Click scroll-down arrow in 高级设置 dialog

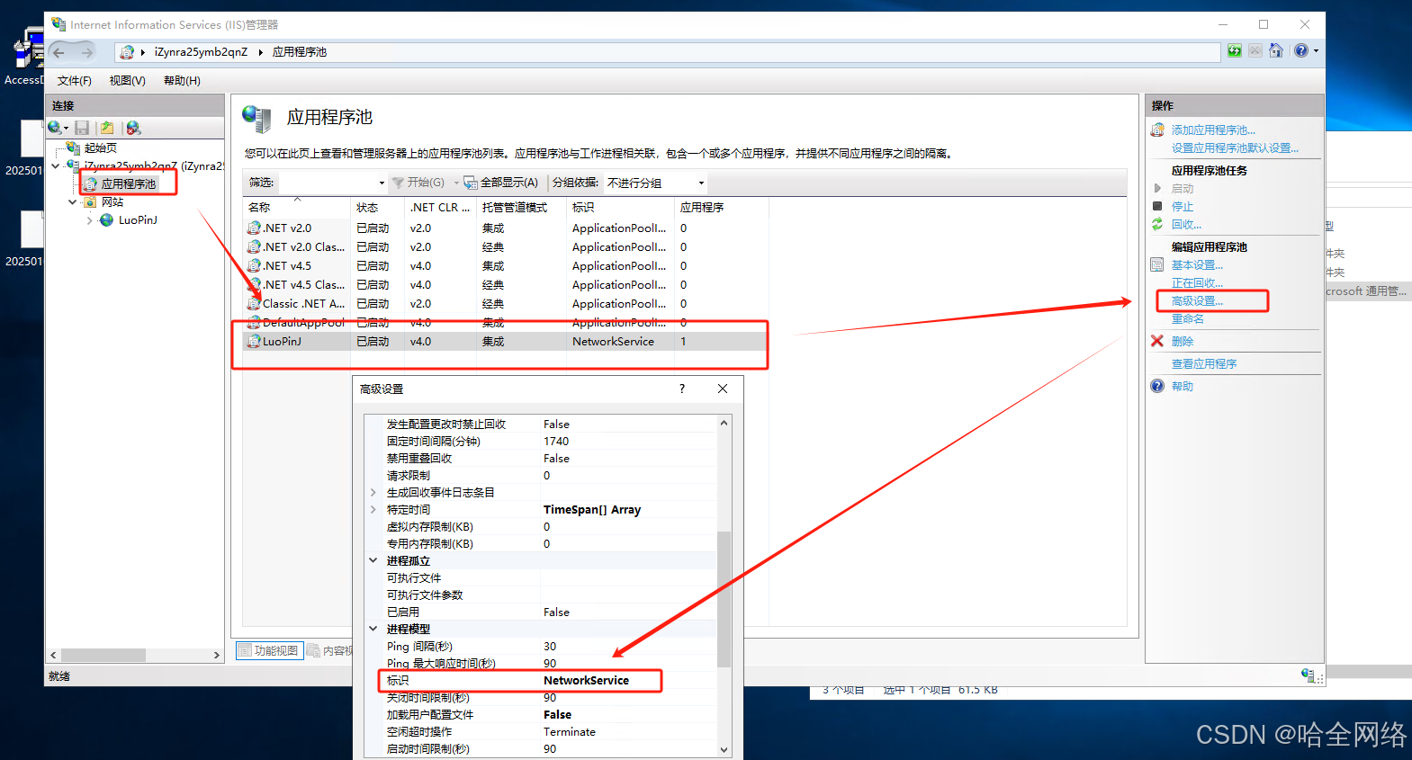pyautogui.click(x=724, y=749)
